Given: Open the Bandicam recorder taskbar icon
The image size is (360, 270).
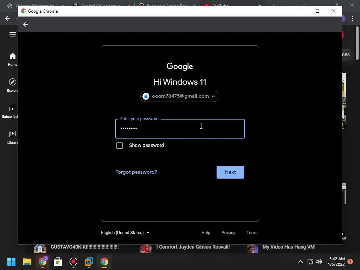Looking at the screenshot, I should pos(73,262).
